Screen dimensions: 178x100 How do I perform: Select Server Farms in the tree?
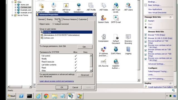coord(23,15)
